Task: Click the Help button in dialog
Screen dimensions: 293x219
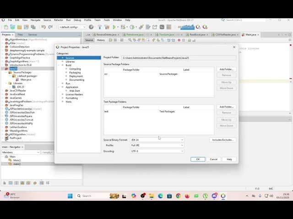Action: 229,159
